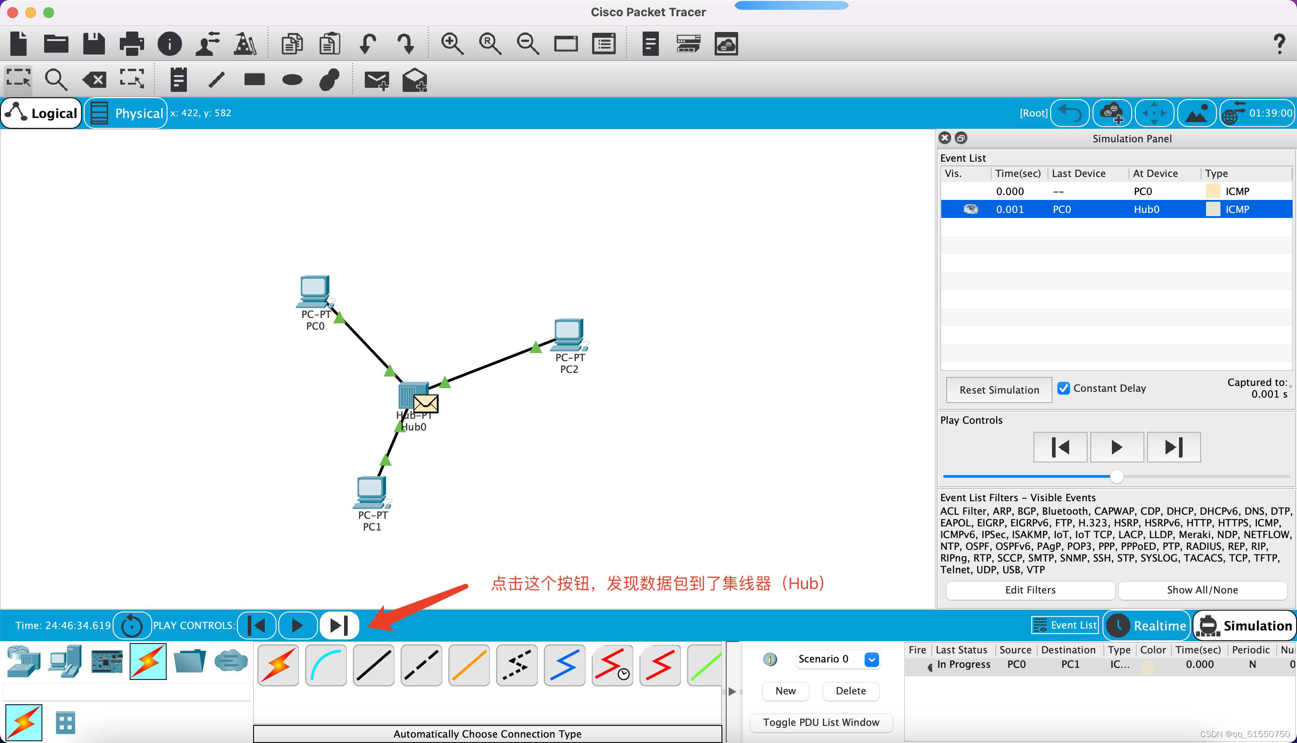Toggle visibility eye on 0.001 event
The image size is (1297, 743).
point(970,209)
